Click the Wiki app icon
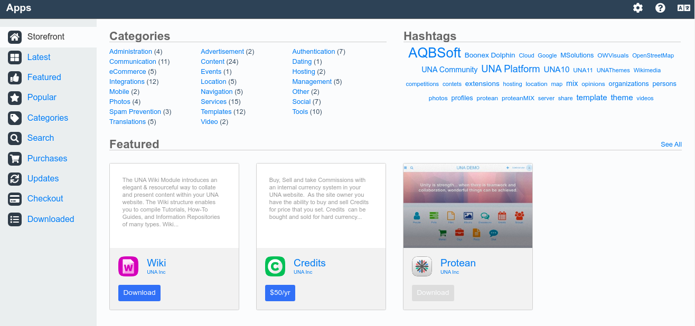The image size is (695, 326). [128, 266]
